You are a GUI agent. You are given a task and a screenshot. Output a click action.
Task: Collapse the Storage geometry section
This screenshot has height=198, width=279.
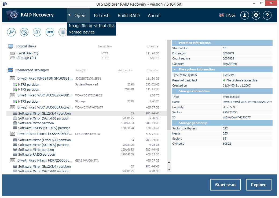pyautogui.click(x=175, y=123)
